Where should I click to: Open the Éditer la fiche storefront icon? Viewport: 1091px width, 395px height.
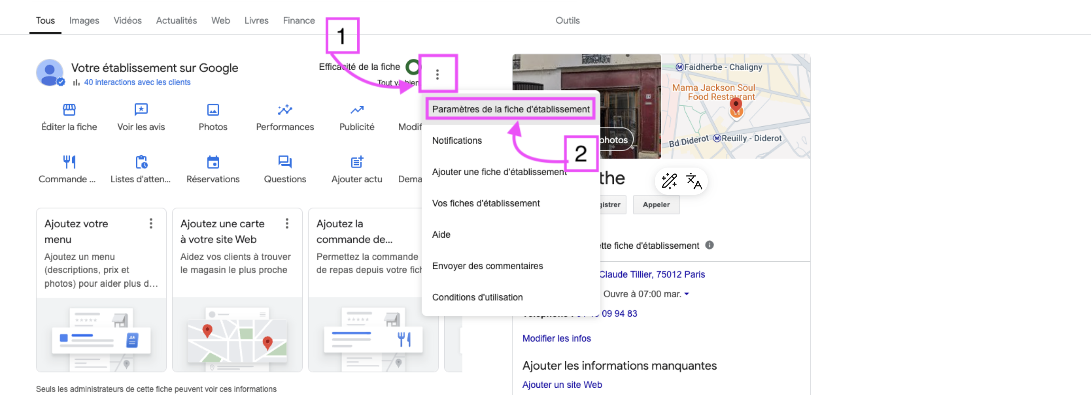pyautogui.click(x=69, y=110)
